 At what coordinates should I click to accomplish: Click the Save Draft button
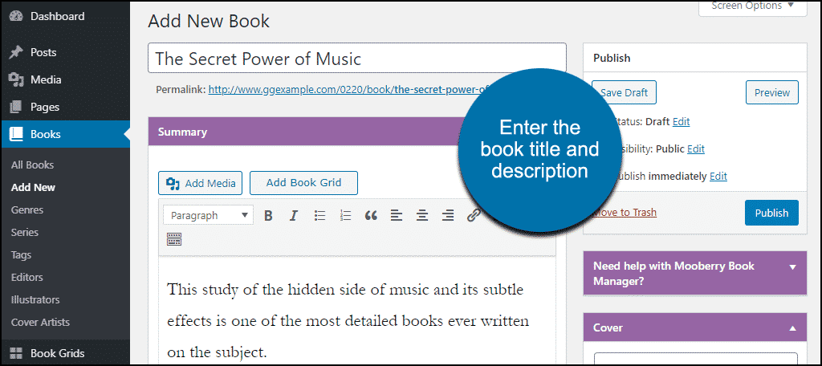coord(624,92)
